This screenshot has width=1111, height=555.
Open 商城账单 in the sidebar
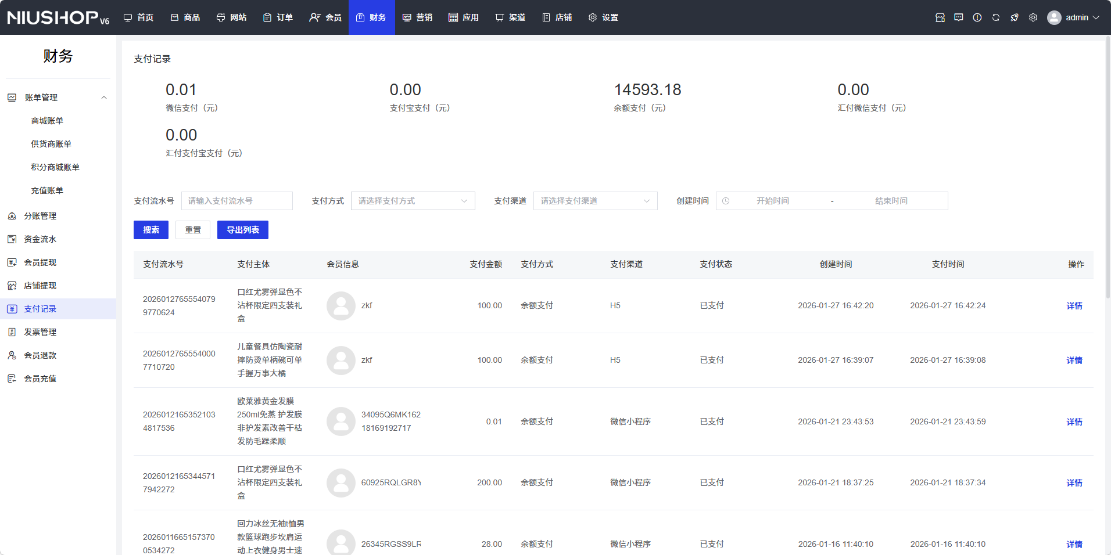47,121
